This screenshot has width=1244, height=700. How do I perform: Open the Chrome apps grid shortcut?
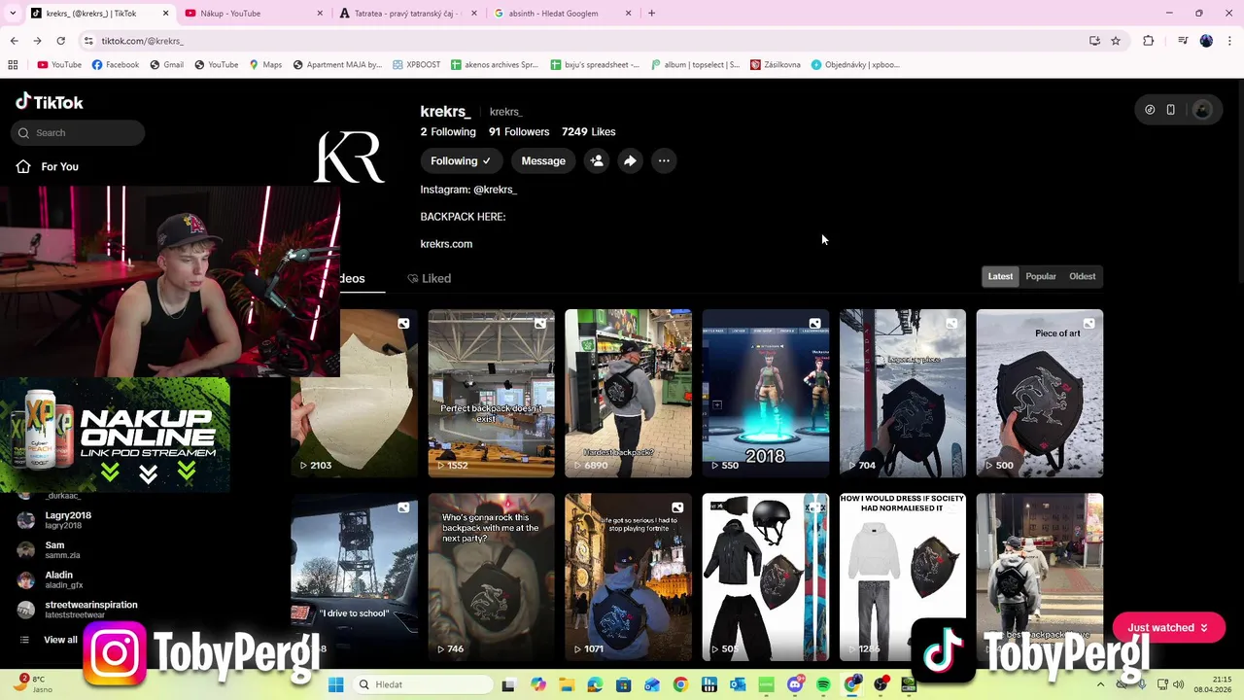[x=13, y=65]
